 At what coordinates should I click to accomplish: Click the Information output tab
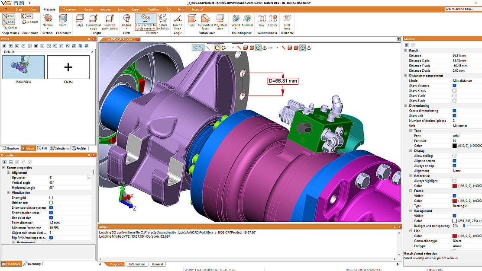(137, 264)
